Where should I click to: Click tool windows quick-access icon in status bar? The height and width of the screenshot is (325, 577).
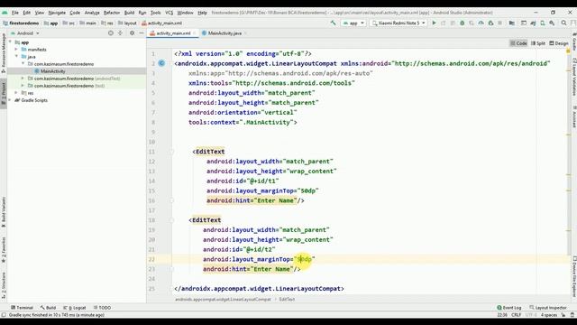tap(4, 315)
